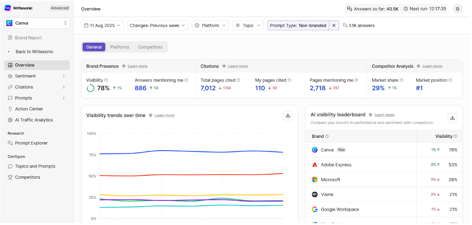Viewport: 472px width, 225px height.
Task: Open the Sentiment sidebar section
Action: tap(25, 76)
